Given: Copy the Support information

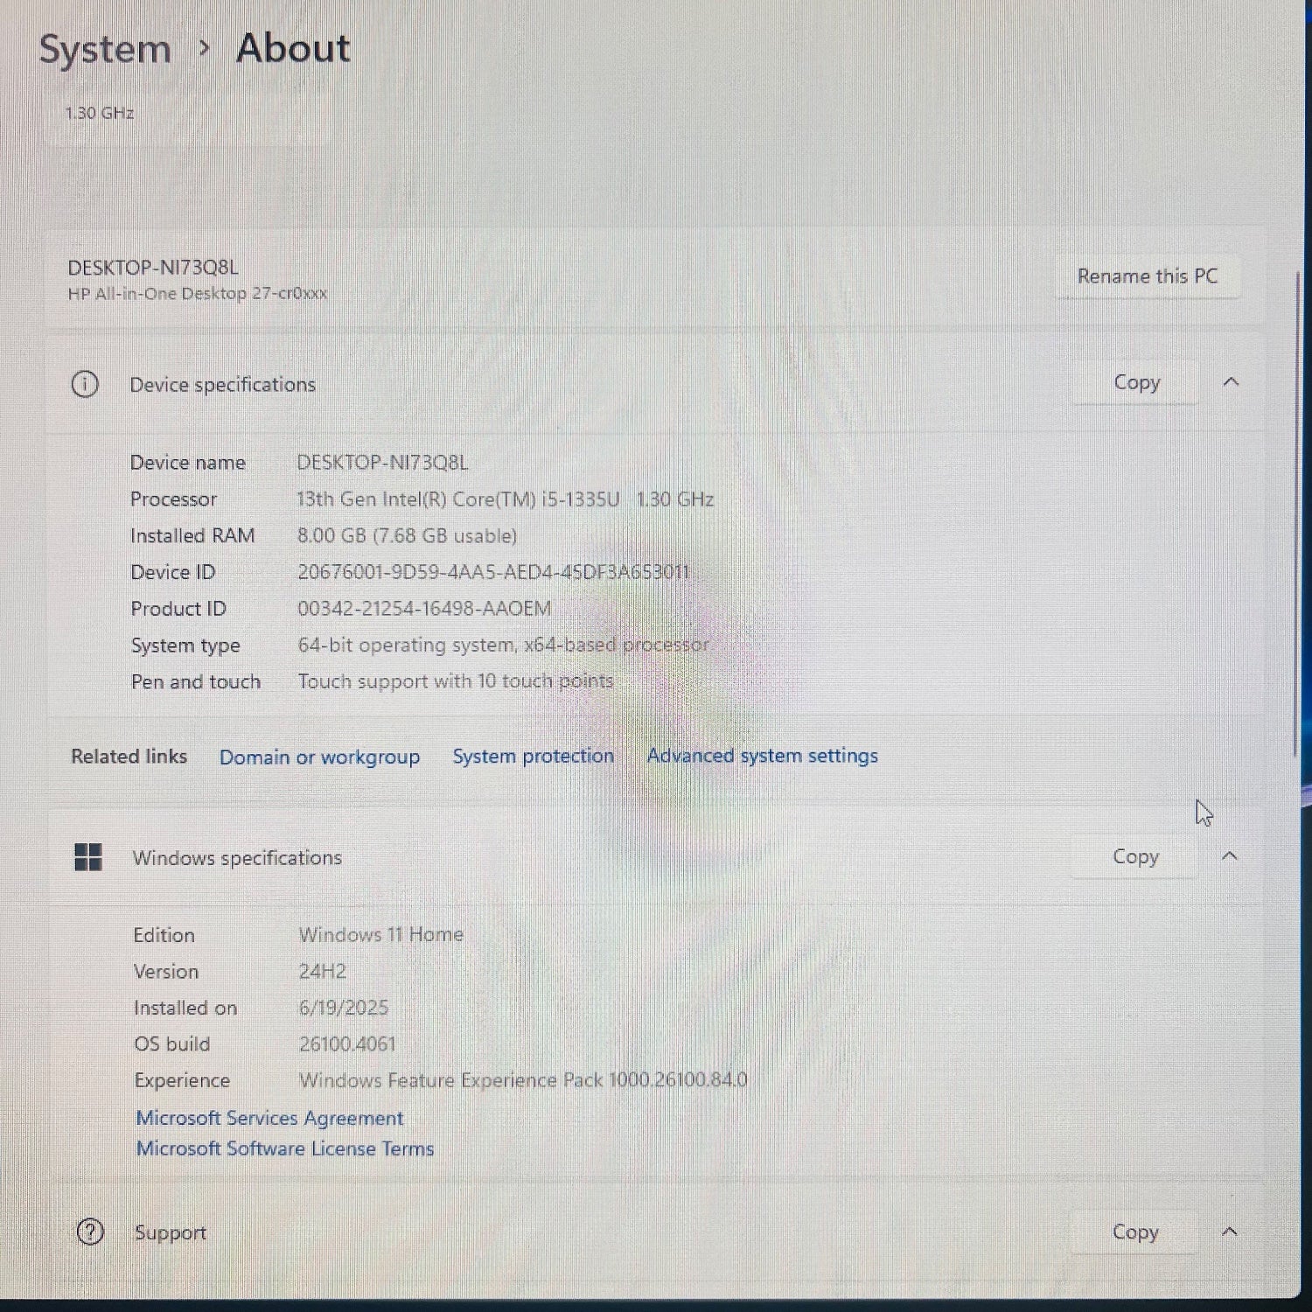Looking at the screenshot, I should click(x=1134, y=1232).
